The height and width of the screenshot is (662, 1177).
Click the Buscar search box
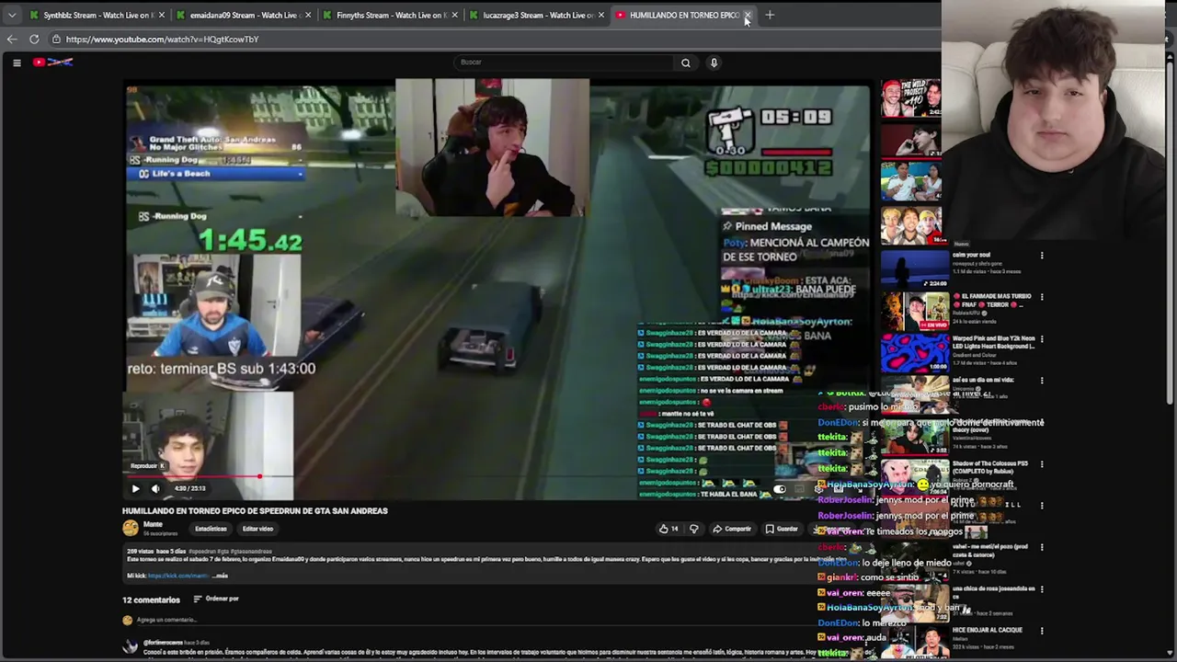564,63
